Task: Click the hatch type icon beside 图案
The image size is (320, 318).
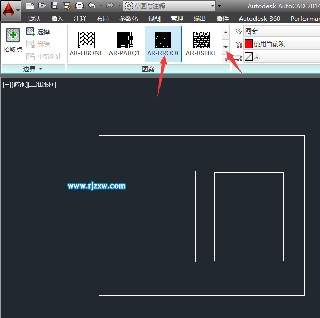Action: (x=238, y=32)
